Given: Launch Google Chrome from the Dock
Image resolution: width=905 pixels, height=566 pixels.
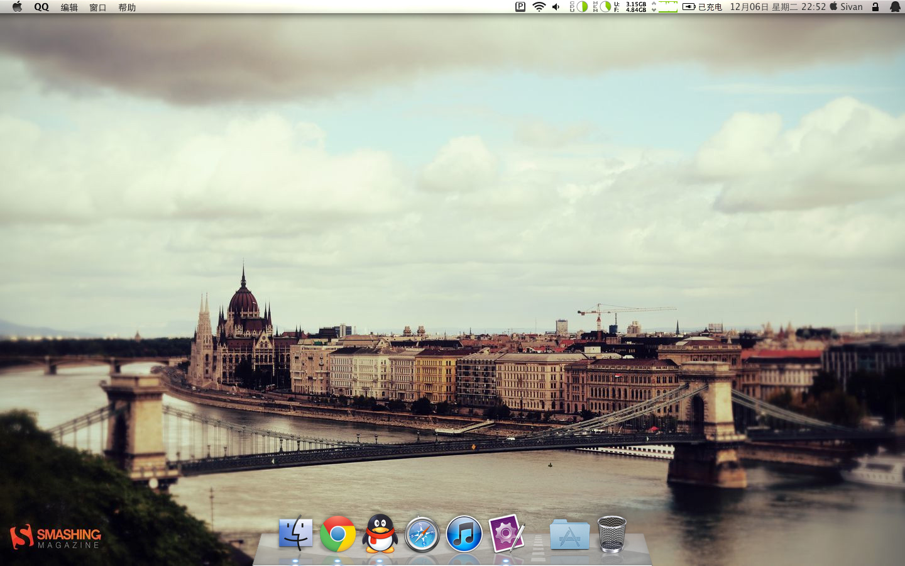Looking at the screenshot, I should pyautogui.click(x=337, y=534).
